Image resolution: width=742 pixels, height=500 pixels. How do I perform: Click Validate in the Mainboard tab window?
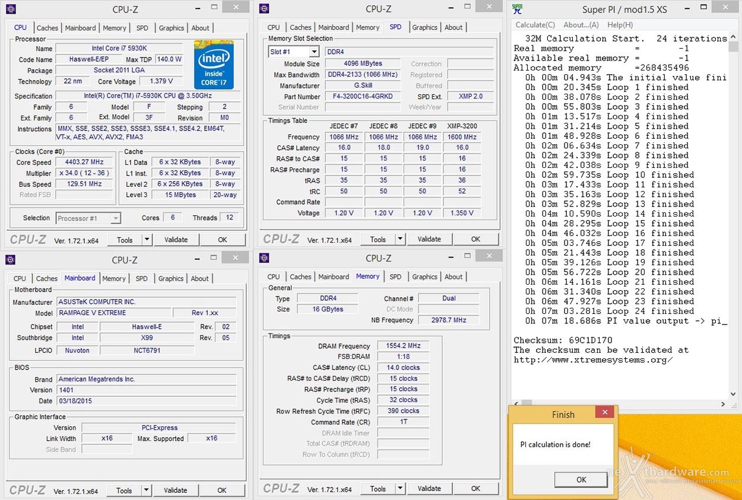(176, 491)
